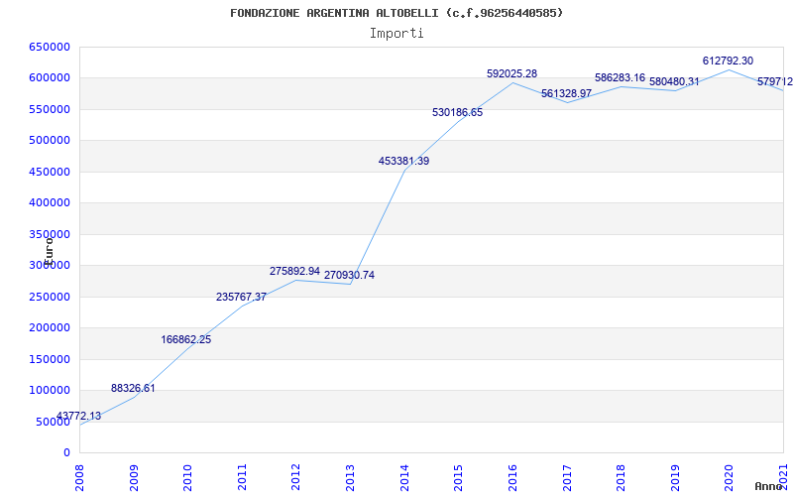Click the 2017 x-axis label
This screenshot has width=793, height=496.
[567, 477]
